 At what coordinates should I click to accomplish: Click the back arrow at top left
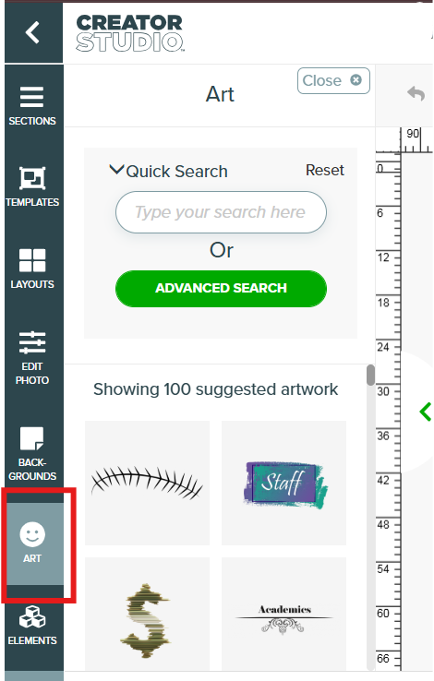point(33,32)
